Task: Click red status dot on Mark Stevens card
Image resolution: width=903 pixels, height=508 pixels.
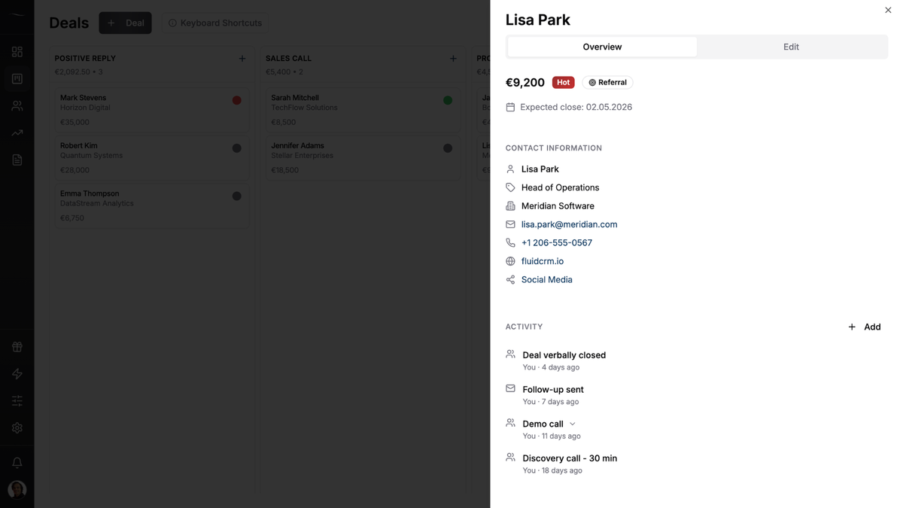Action: (x=236, y=100)
